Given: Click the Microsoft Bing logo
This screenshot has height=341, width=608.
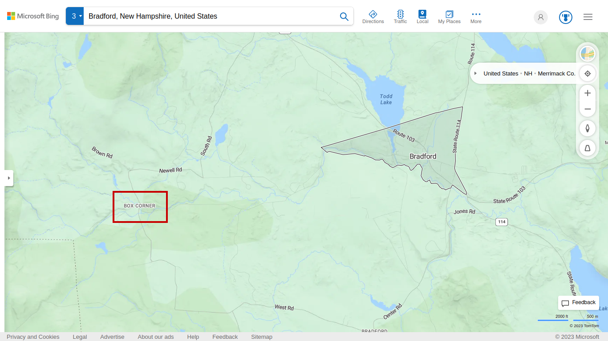Looking at the screenshot, I should [33, 16].
